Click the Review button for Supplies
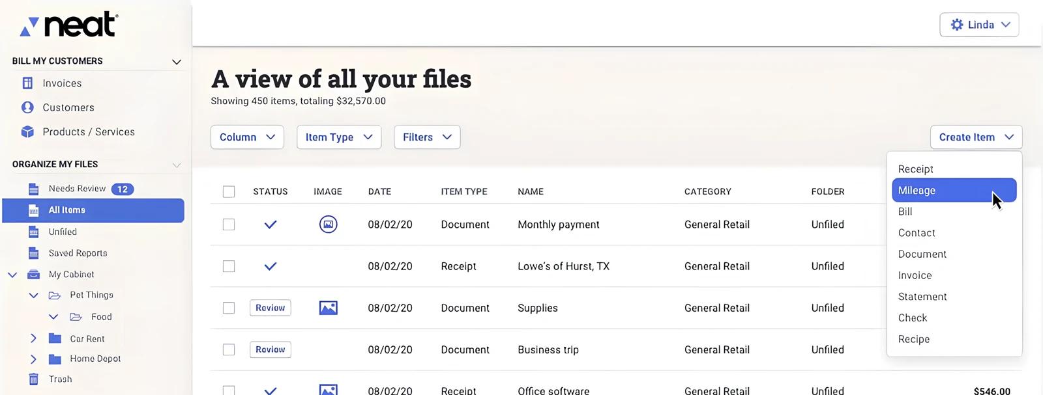 pos(270,308)
